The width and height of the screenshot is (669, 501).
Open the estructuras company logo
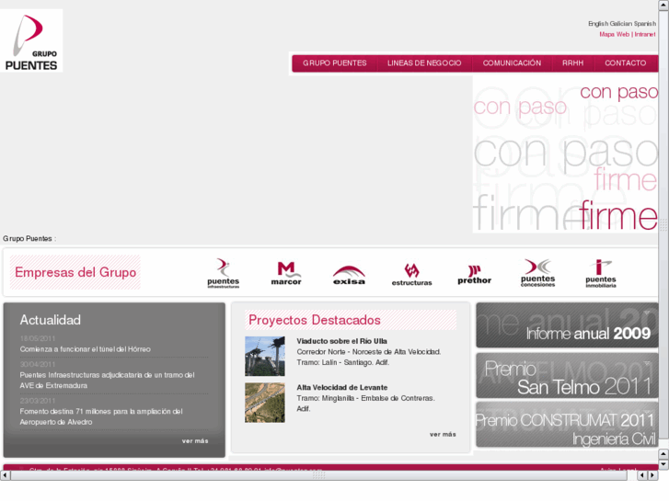[x=411, y=275]
